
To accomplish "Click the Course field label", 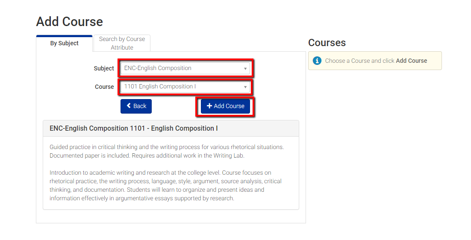I will click(x=104, y=87).
